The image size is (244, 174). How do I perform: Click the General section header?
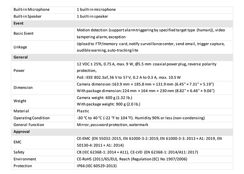pyautogui.click(x=21, y=57)
